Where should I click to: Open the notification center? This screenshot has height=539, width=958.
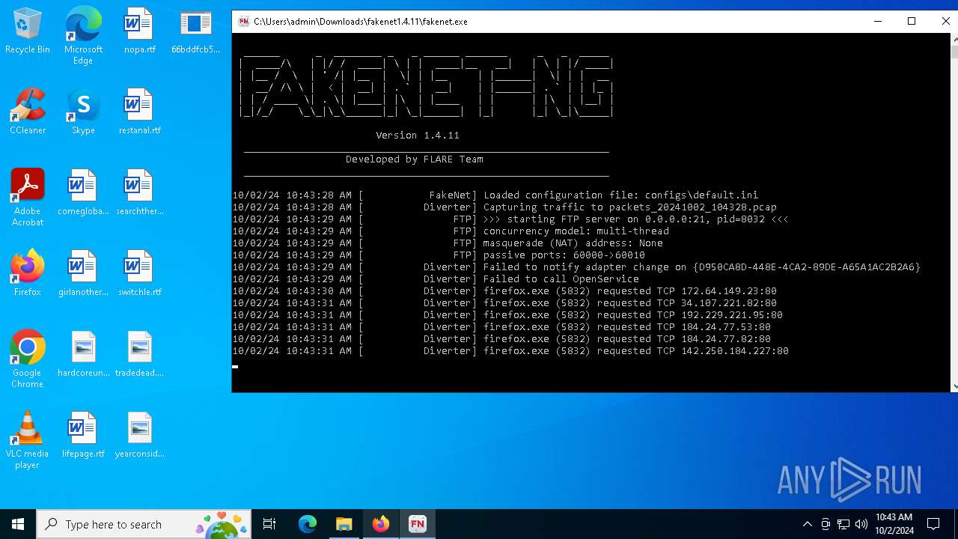click(x=933, y=524)
